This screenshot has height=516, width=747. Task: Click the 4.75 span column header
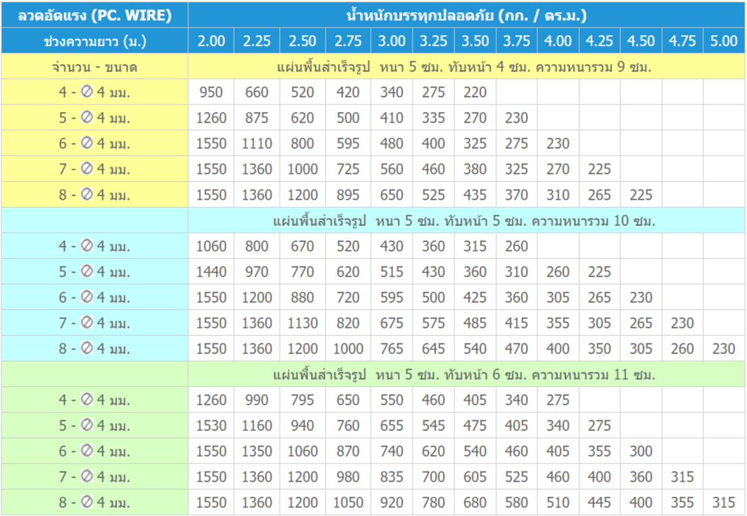pyautogui.click(x=682, y=40)
